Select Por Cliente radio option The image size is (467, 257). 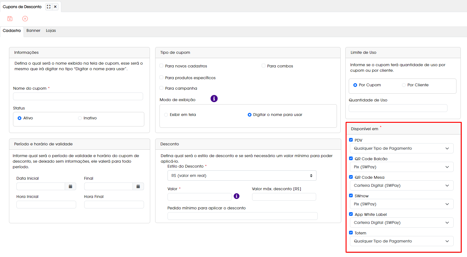(404, 85)
